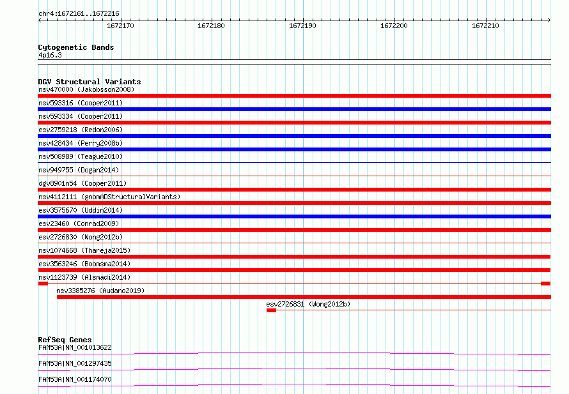This screenshot has width=569, height=394.
Task: Open variant nsv428434 (Perry2008b)
Action: pyautogui.click(x=81, y=143)
